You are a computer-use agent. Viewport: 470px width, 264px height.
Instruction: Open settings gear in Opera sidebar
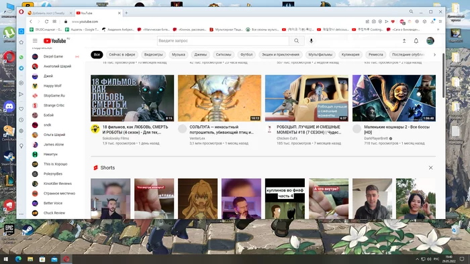(21, 131)
